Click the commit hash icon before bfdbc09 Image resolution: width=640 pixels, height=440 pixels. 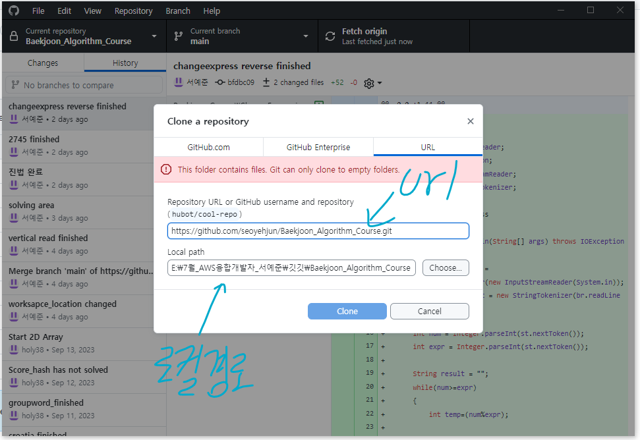[x=220, y=82]
